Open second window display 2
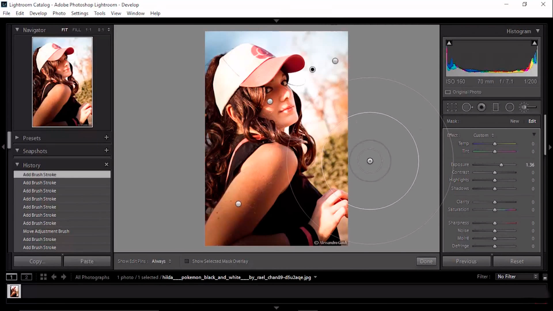Screen dimensions: 553x311 point(26,277)
